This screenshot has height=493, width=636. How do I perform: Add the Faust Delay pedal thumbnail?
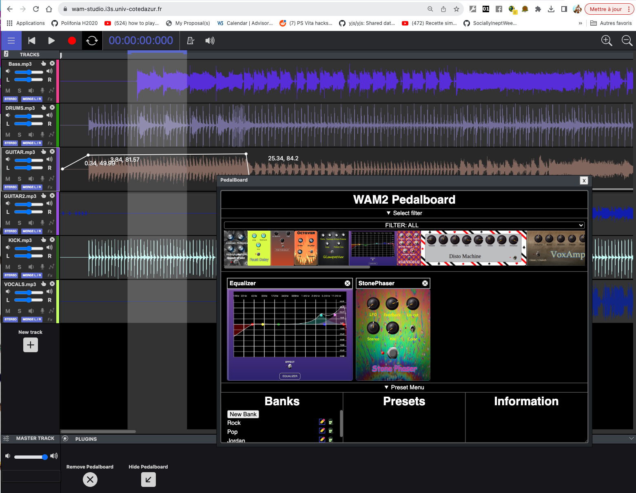coord(259,249)
